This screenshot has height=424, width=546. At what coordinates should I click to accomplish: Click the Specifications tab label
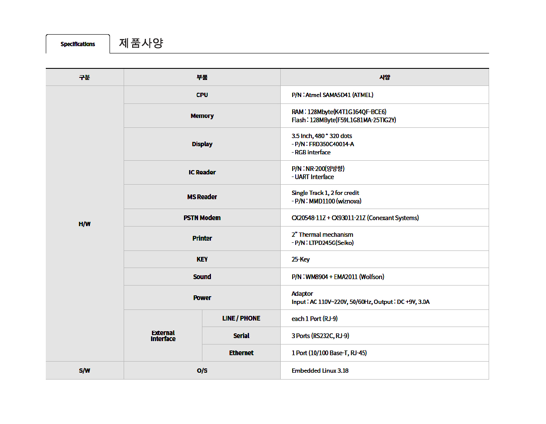click(77, 44)
